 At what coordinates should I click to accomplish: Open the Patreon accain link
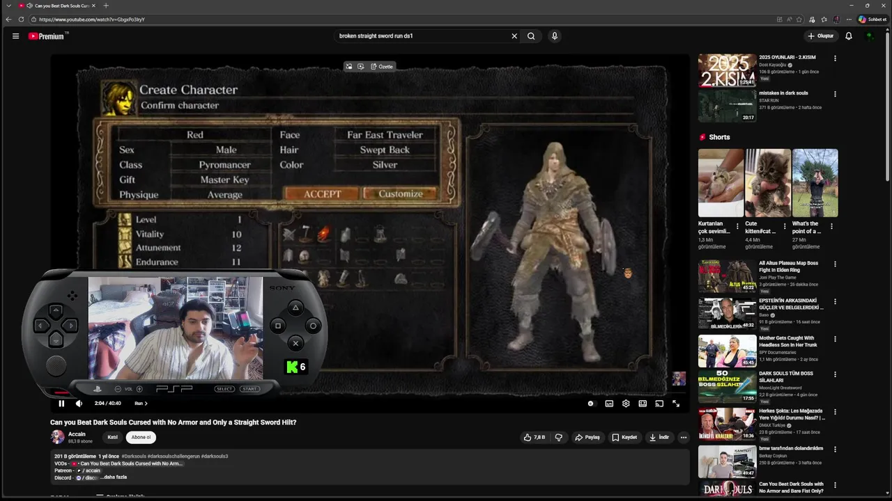point(89,470)
